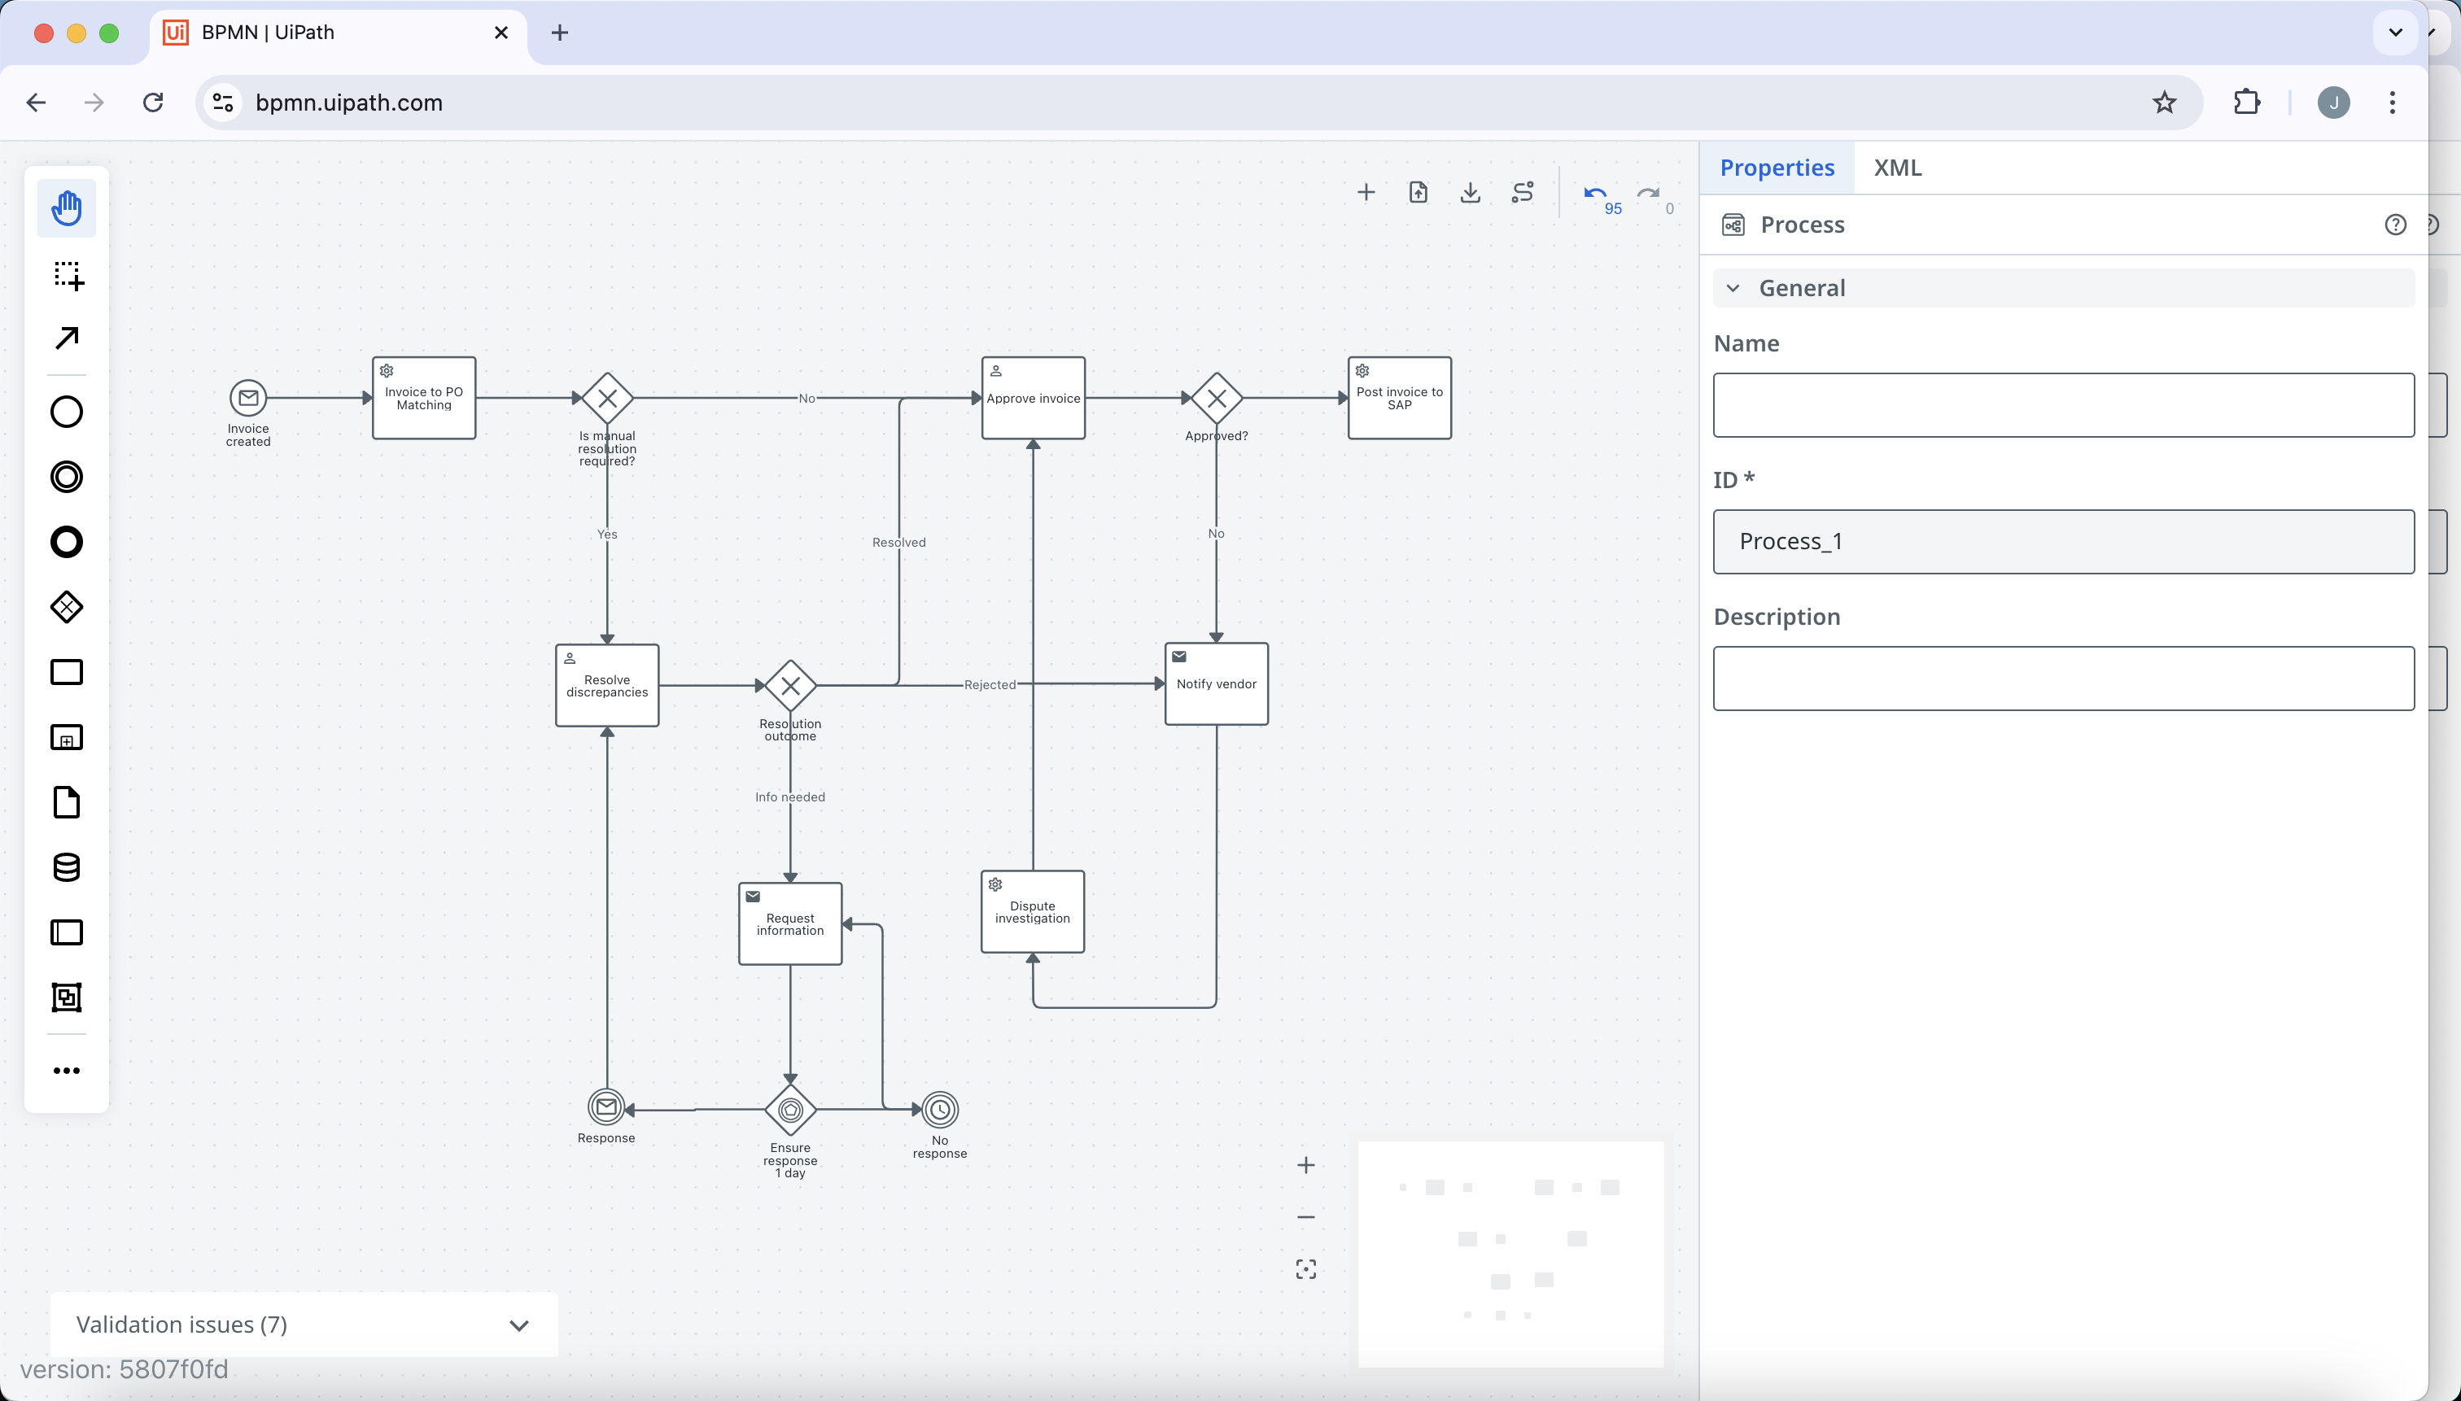Go back in browser history
The width and height of the screenshot is (2461, 1401).
(x=36, y=102)
